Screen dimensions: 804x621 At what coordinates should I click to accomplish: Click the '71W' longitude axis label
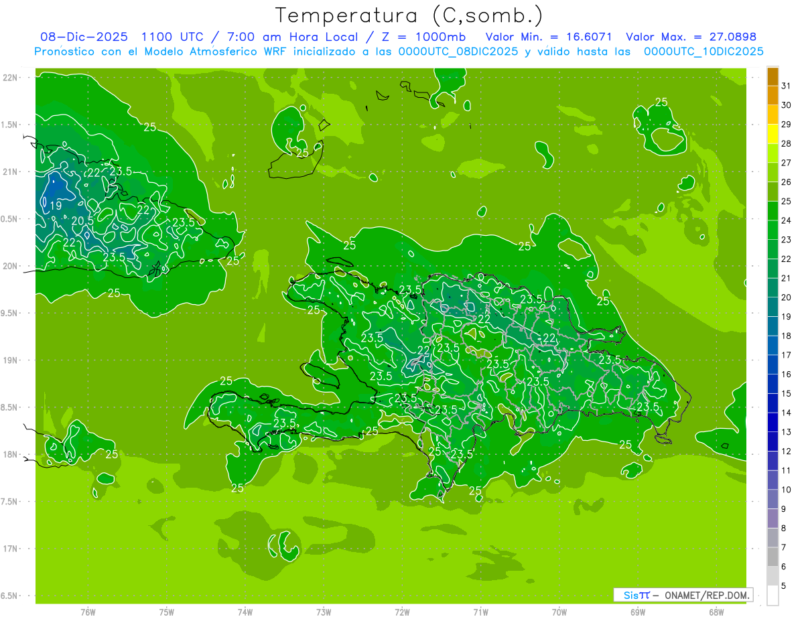pos(480,612)
